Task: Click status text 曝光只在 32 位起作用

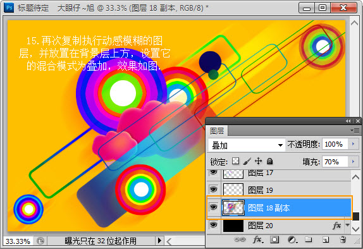Action: click(x=101, y=241)
